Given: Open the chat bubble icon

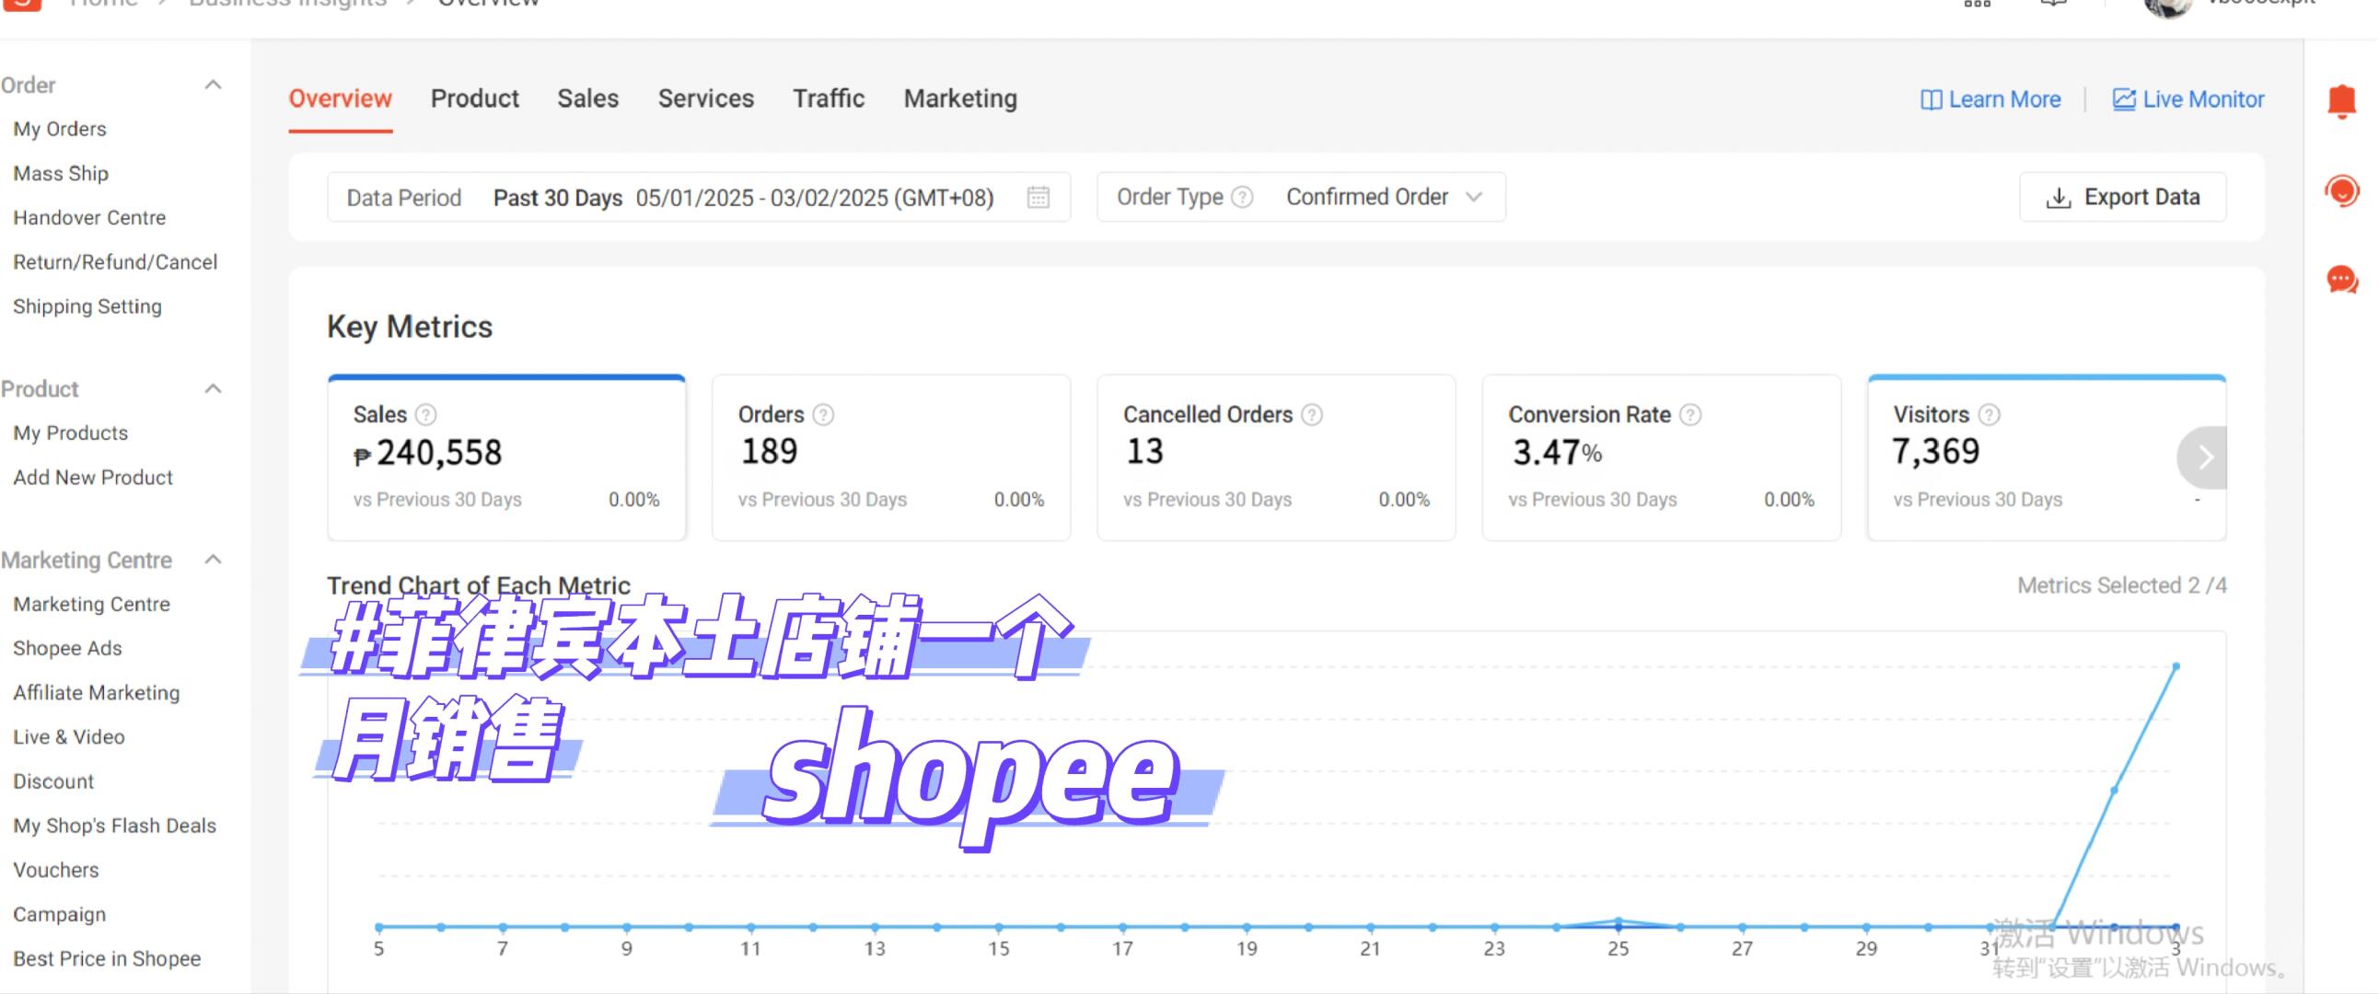Looking at the screenshot, I should (x=2342, y=279).
